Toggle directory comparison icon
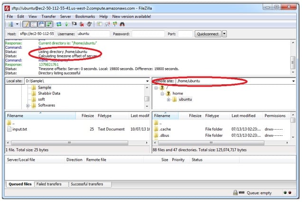The width and height of the screenshot is (302, 202). coord(107,24)
